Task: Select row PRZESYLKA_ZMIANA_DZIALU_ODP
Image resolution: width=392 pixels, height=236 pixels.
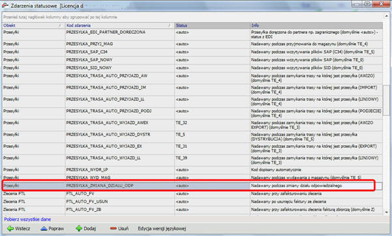Action: point(192,186)
